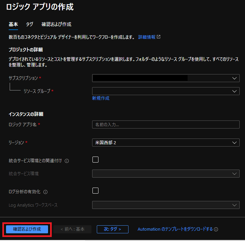Click the ロジック アプリの作成 page title
Image resolution: width=245 pixels, height=241 pixels.
(x=40, y=7)
